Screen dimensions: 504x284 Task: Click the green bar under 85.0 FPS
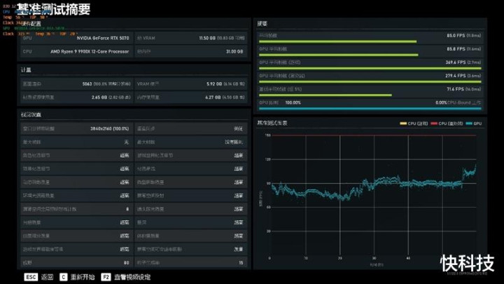pos(338,41)
